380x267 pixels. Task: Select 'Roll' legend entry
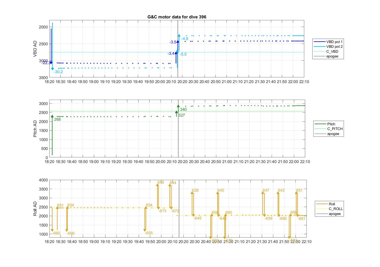(326, 204)
